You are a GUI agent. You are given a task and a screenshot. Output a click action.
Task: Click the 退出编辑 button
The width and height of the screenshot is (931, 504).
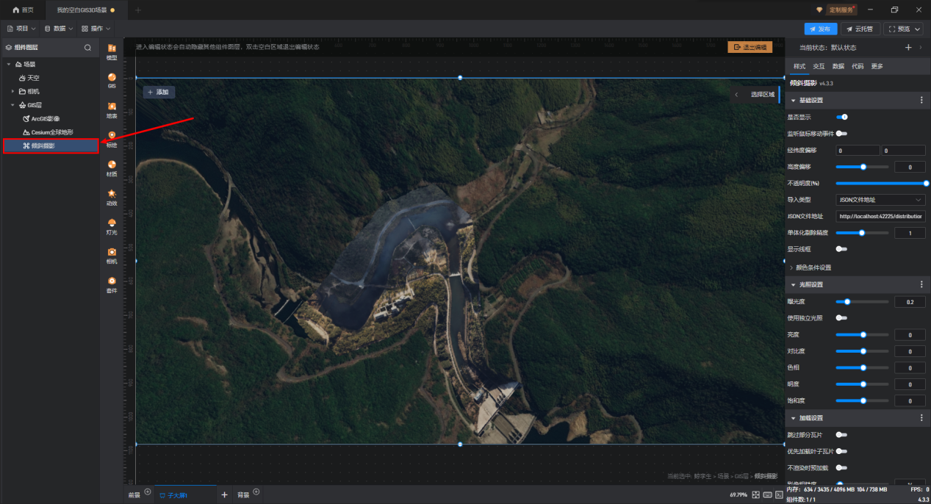[750, 47]
